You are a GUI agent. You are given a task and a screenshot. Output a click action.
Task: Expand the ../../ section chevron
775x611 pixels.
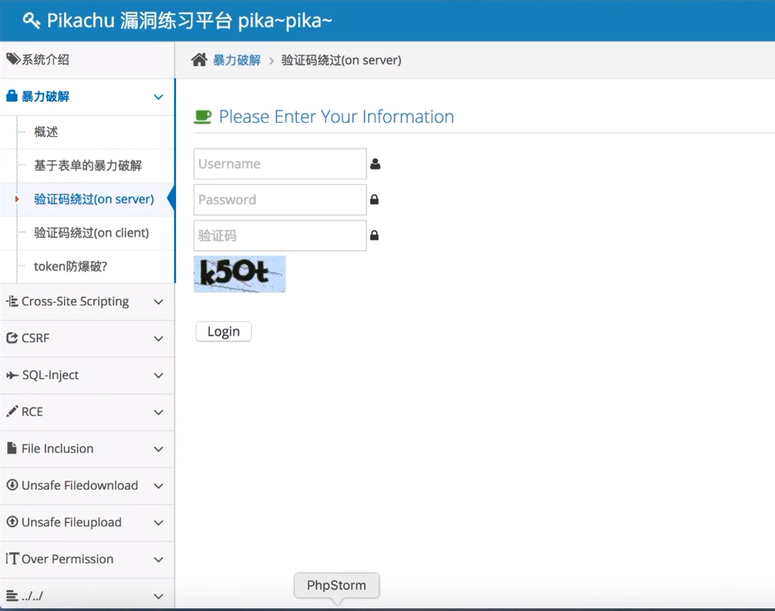(x=158, y=596)
